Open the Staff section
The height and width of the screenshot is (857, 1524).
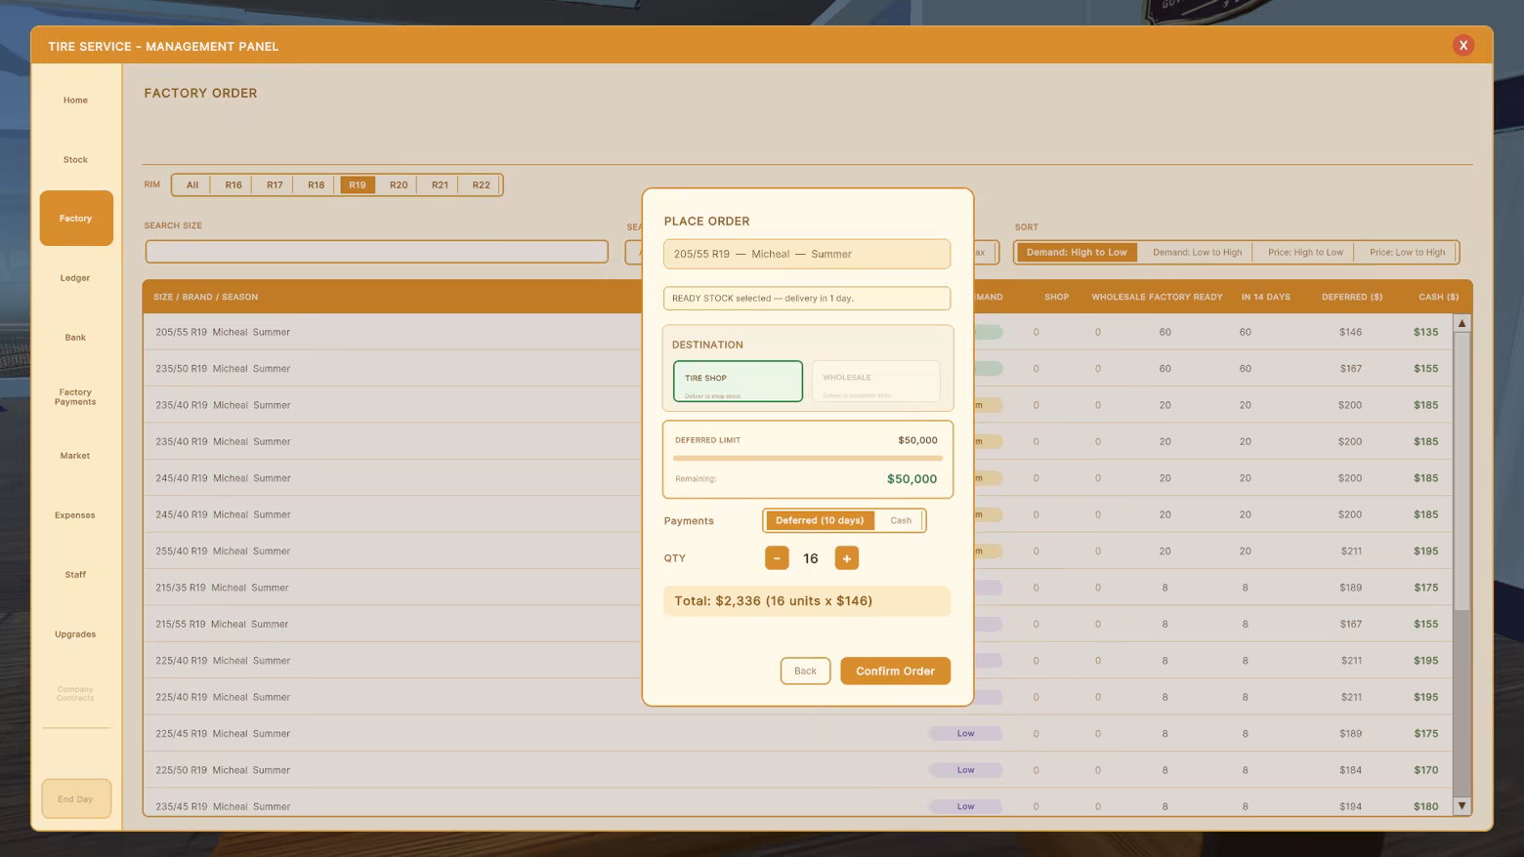point(75,575)
